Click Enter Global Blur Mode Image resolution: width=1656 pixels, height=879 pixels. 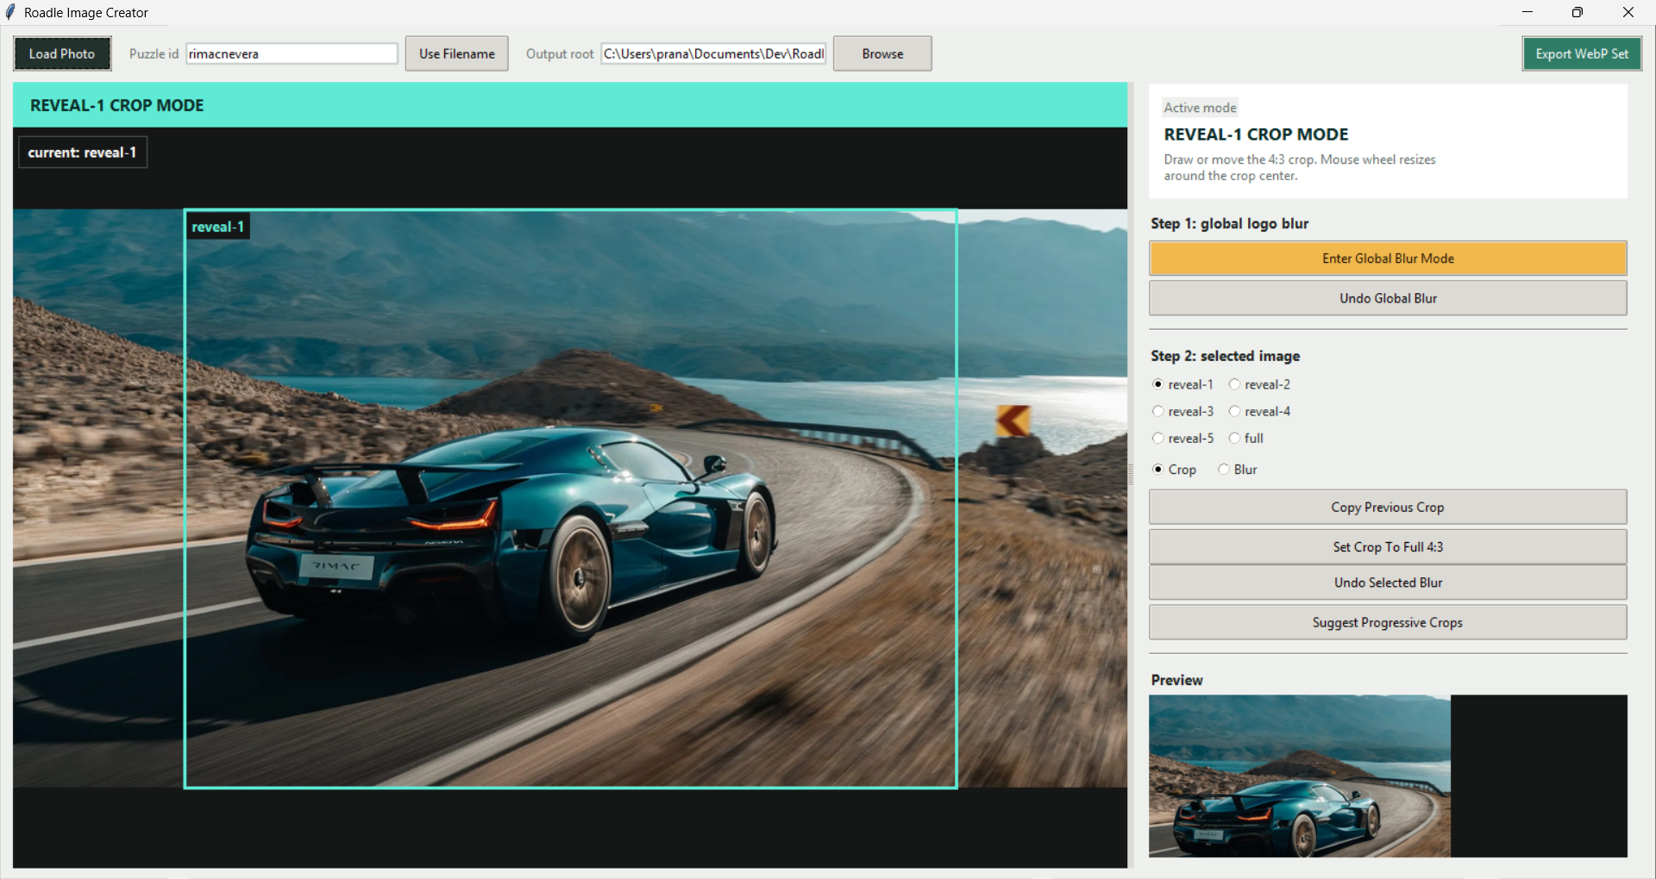tap(1388, 259)
